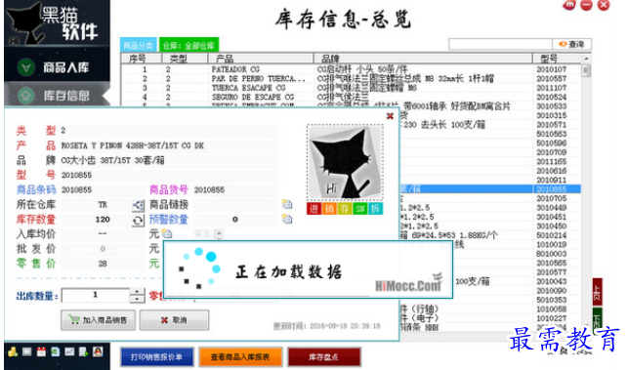This screenshot has height=370, width=628.
Task: Click the 序号 column header
Action: [x=141, y=59]
